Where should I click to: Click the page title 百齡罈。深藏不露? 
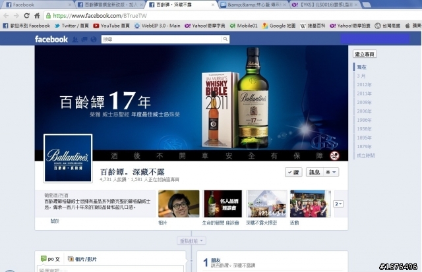point(132,172)
